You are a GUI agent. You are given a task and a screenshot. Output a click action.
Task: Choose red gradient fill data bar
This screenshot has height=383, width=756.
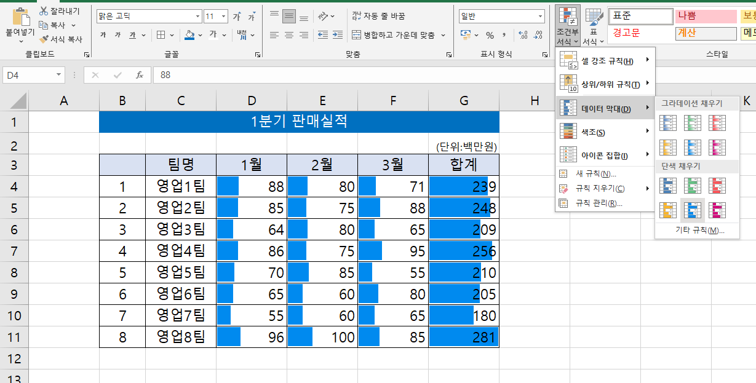click(x=717, y=124)
